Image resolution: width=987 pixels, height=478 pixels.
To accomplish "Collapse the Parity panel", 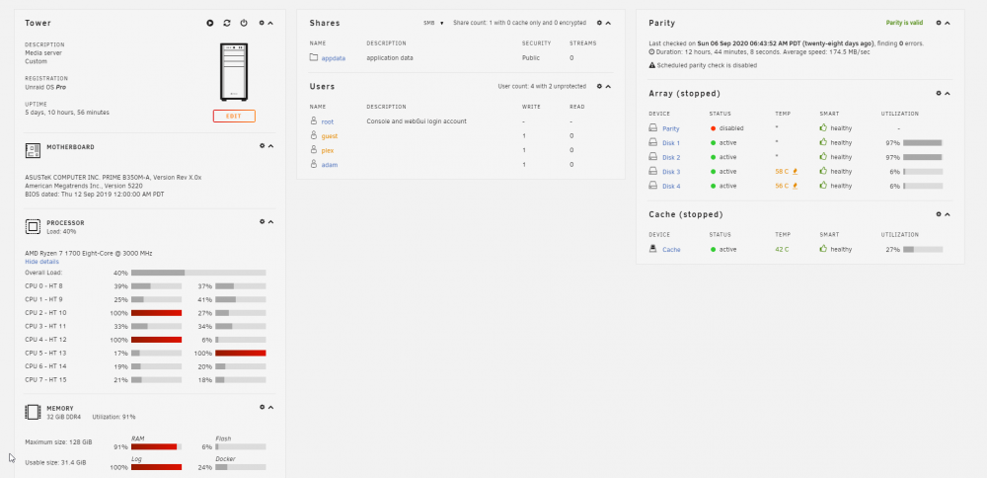I will click(948, 23).
